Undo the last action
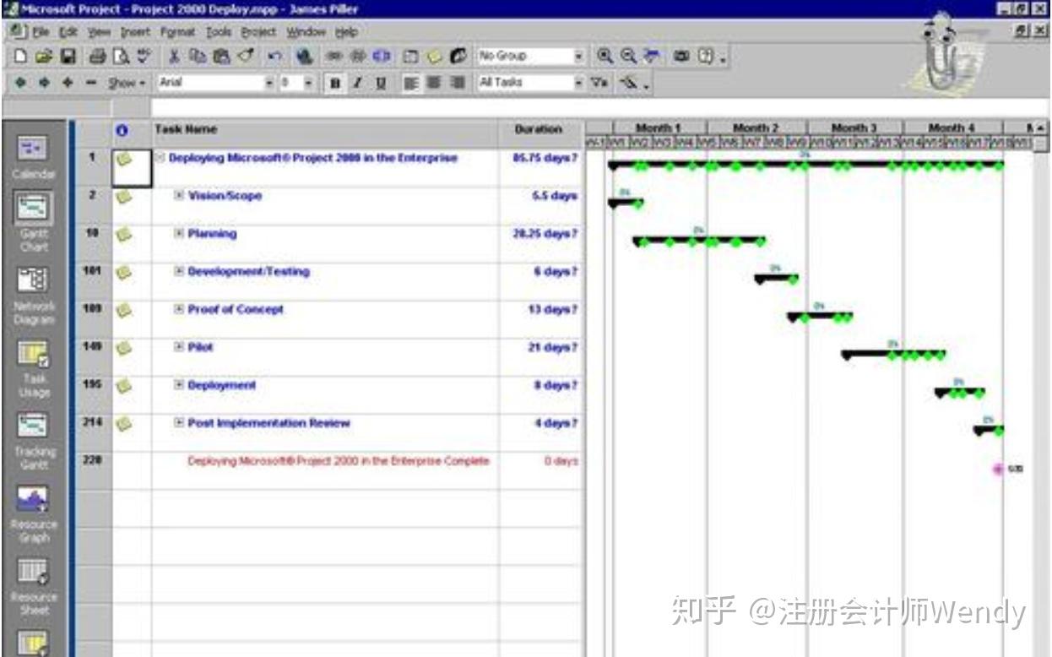This screenshot has height=657, width=1052. (274, 56)
